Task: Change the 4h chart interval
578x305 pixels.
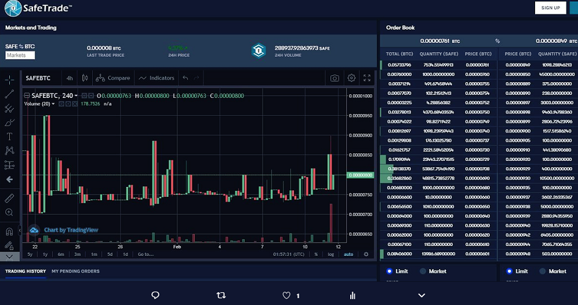Action: pos(70,78)
